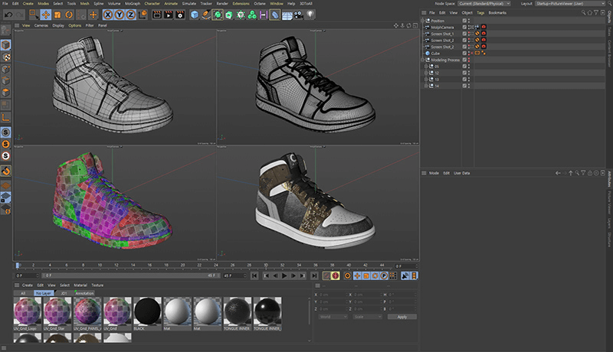Click the Spline Pen icon

point(206,15)
